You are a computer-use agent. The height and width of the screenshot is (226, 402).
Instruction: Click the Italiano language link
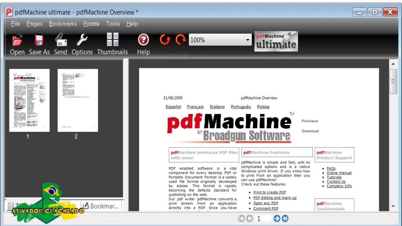(x=217, y=107)
